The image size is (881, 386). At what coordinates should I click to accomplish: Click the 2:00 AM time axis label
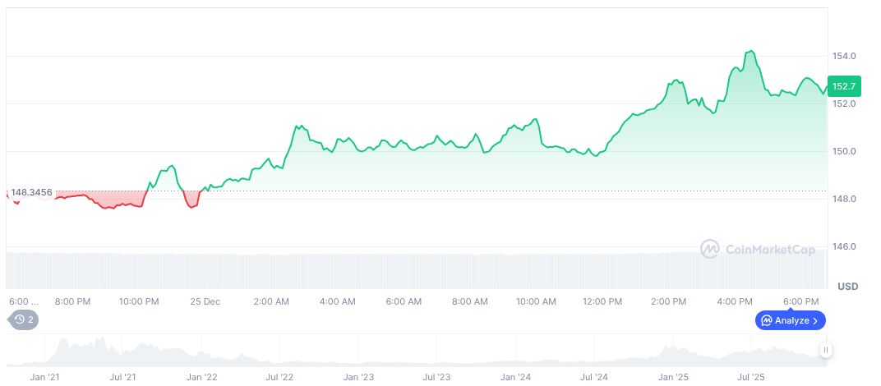tap(271, 301)
